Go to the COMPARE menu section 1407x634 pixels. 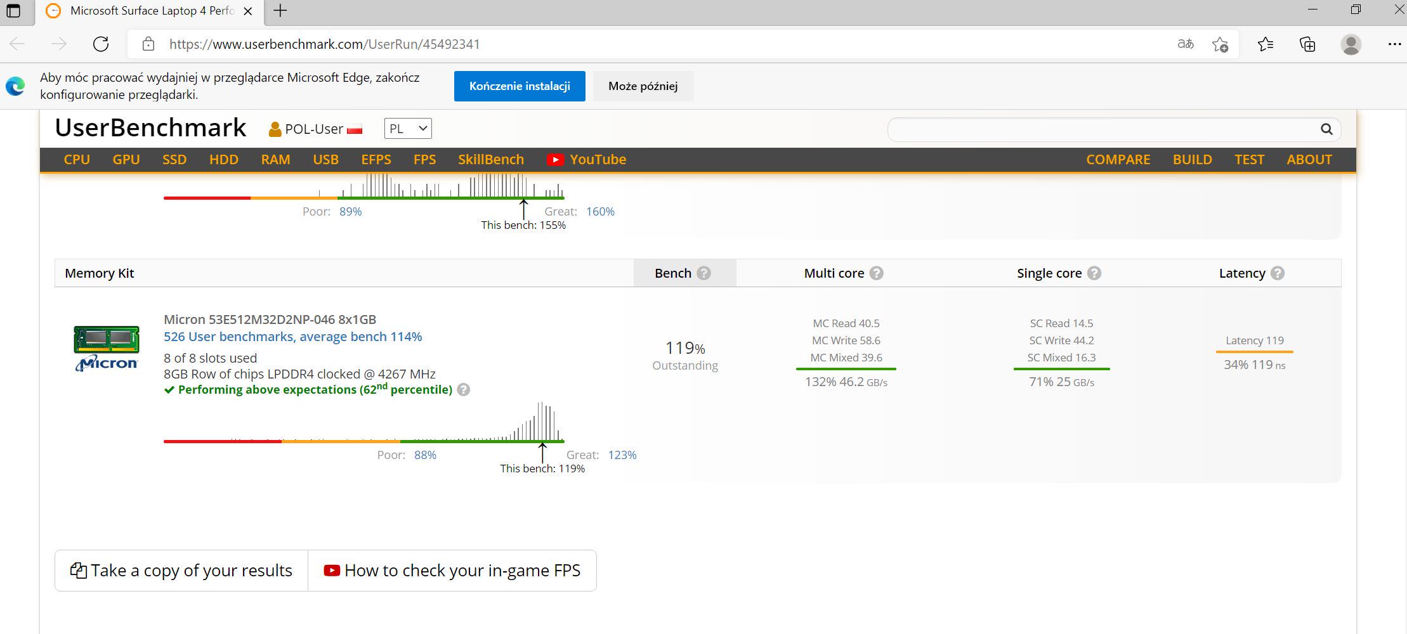click(x=1118, y=160)
